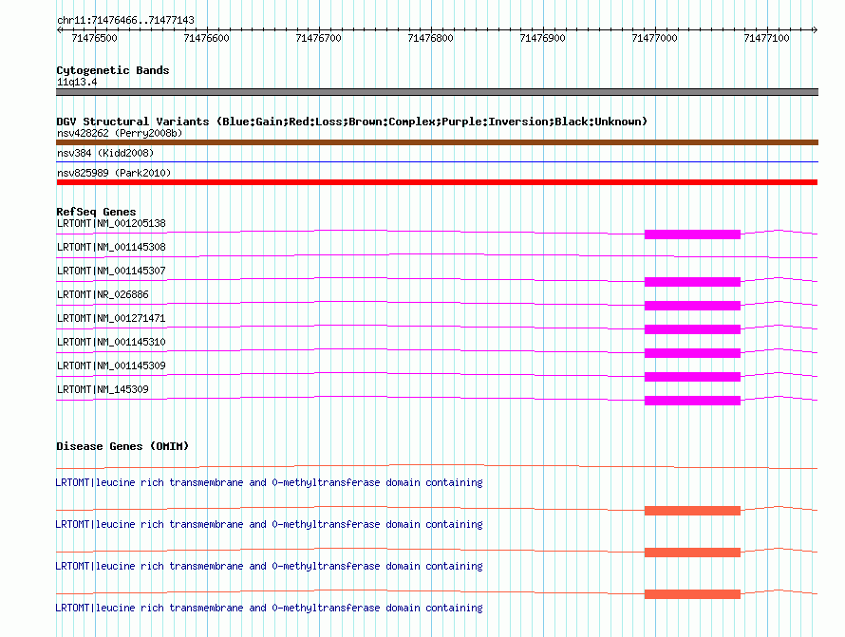
Task: Click the magenta exon of NM_001145307
Action: pos(692,282)
